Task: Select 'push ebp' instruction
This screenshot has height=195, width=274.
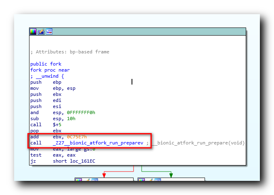Action: pyautogui.click(x=46, y=83)
